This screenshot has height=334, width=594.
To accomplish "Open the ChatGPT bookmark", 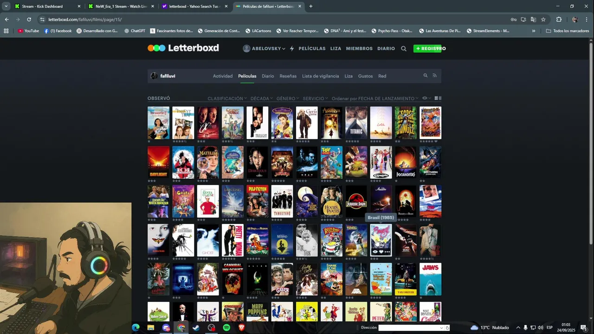I will pos(135,31).
